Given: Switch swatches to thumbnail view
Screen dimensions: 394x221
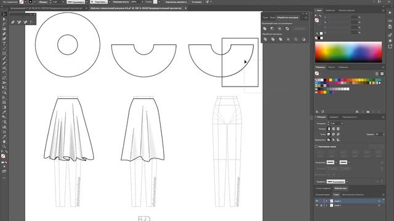Looking at the screenshot, I should (x=382, y=74).
